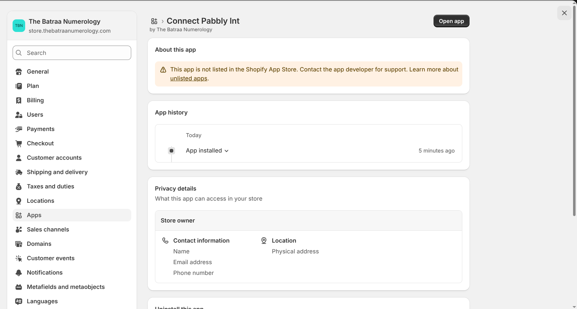Close the settings panel with X
The height and width of the screenshot is (309, 577).
564,13
